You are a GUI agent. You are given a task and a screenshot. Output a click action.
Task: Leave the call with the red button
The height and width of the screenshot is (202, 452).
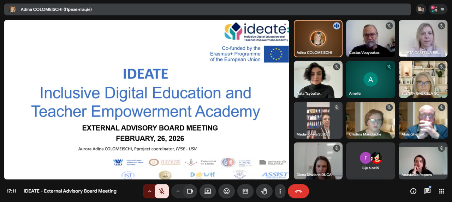298,191
